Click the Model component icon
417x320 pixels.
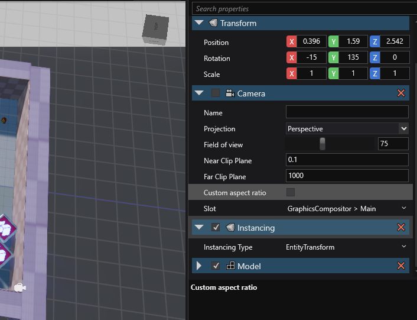point(230,266)
